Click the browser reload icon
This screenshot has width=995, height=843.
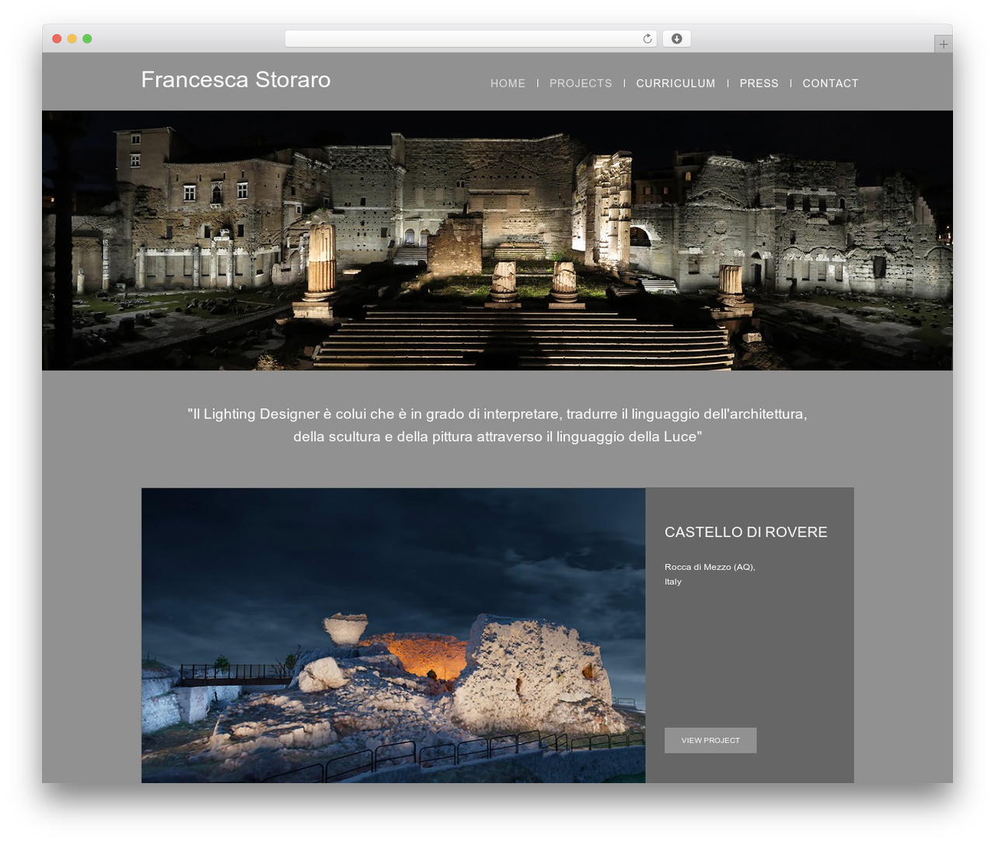[x=648, y=39]
